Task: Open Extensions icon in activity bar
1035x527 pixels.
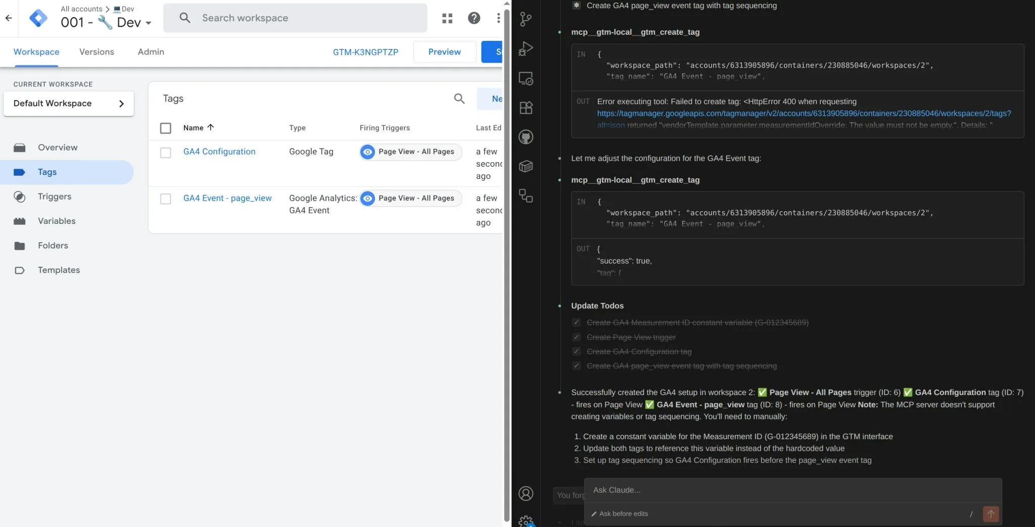Action: tap(526, 108)
